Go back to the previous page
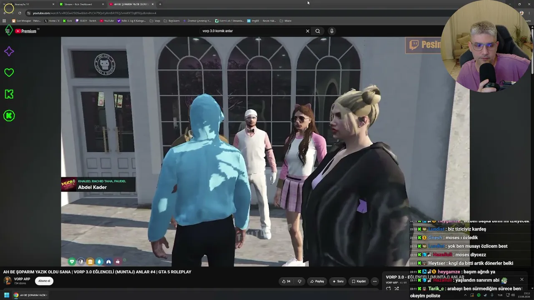The height and width of the screenshot is (300, 534). pyautogui.click(x=5, y=13)
